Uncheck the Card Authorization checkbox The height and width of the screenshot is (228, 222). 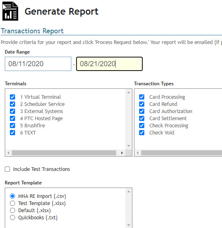pos(142,111)
